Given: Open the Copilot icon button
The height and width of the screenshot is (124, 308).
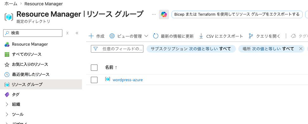Looking at the screenshot, I should (164, 14).
